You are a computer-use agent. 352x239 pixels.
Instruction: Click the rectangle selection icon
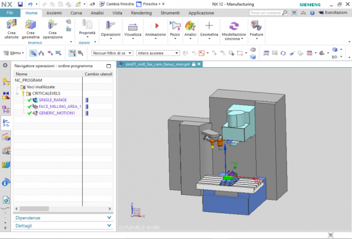[x=240, y=53]
